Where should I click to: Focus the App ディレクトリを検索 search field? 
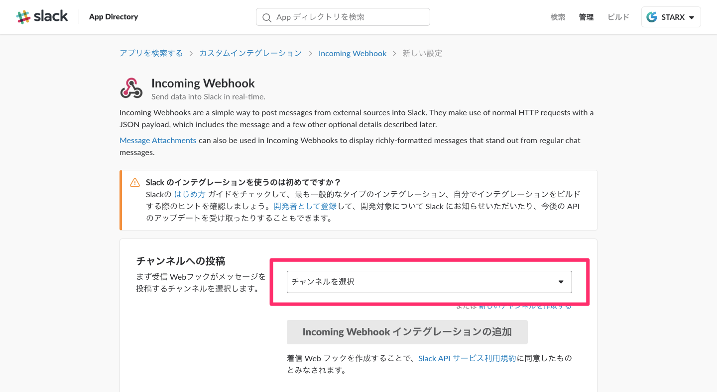pos(343,17)
